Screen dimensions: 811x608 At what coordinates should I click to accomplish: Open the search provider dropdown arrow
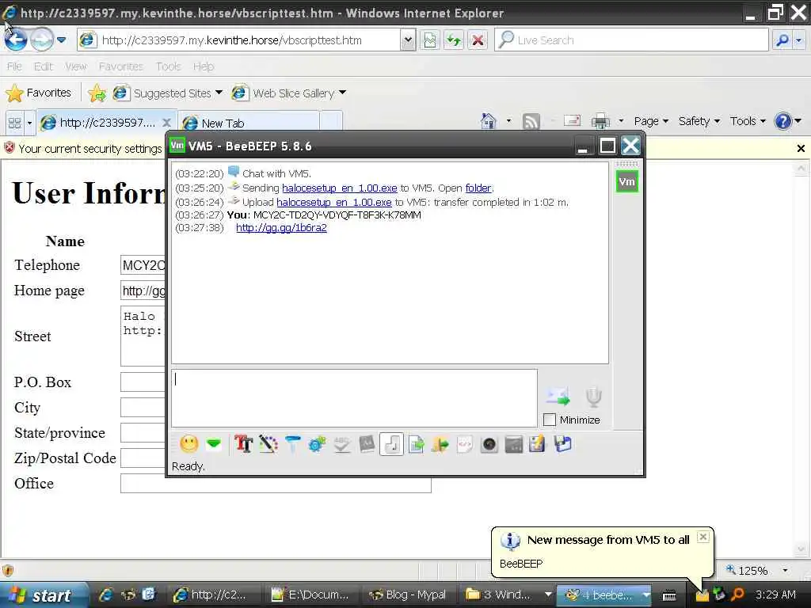tap(799, 40)
